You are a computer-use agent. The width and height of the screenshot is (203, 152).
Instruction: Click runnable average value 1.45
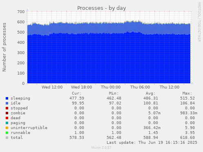coord(153,133)
